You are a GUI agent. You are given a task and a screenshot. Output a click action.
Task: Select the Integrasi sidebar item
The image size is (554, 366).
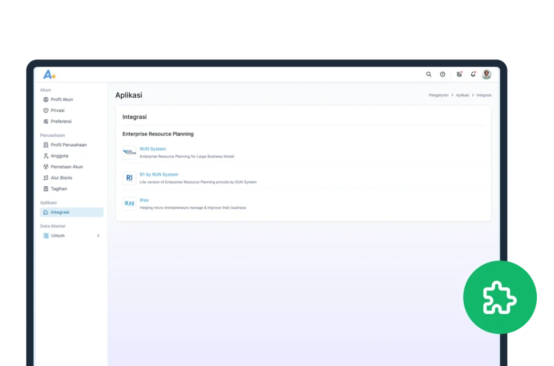[x=72, y=212]
